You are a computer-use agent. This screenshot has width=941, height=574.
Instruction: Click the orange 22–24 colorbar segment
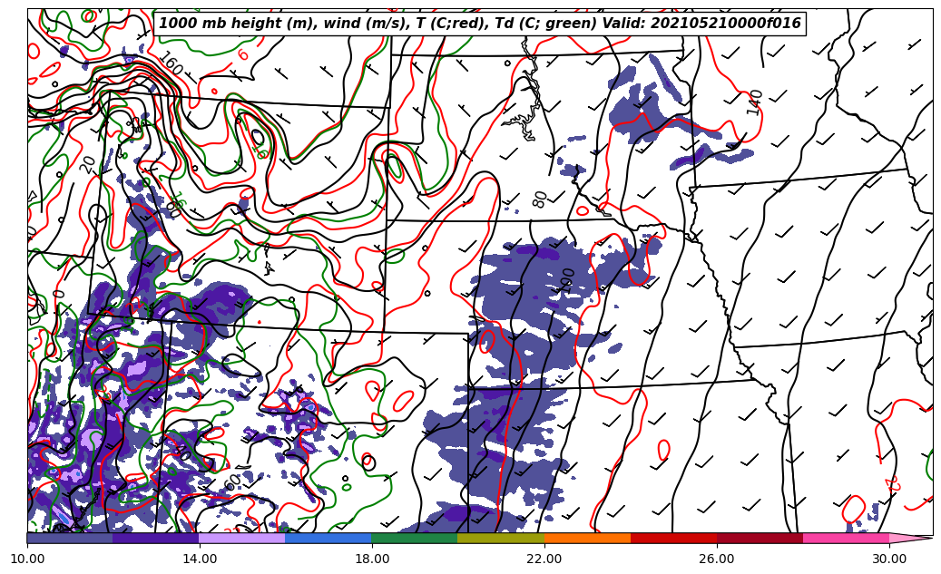pyautogui.click(x=587, y=538)
